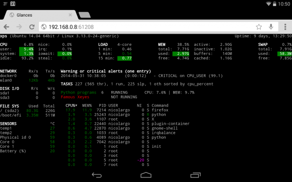Screen dimensions: 292x182
Task: Click the Core 0 sensor row
Action: click(27, 142)
